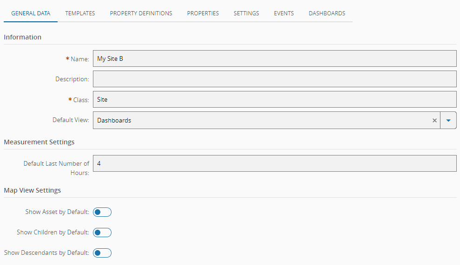Toggle Show Asset by Default switch
460x265 pixels.
click(102, 212)
